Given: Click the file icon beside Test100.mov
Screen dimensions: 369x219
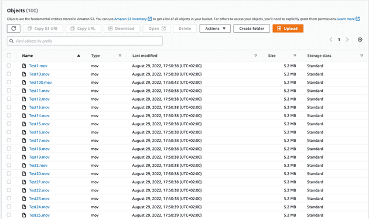Looking at the screenshot, I should tap(24, 83).
